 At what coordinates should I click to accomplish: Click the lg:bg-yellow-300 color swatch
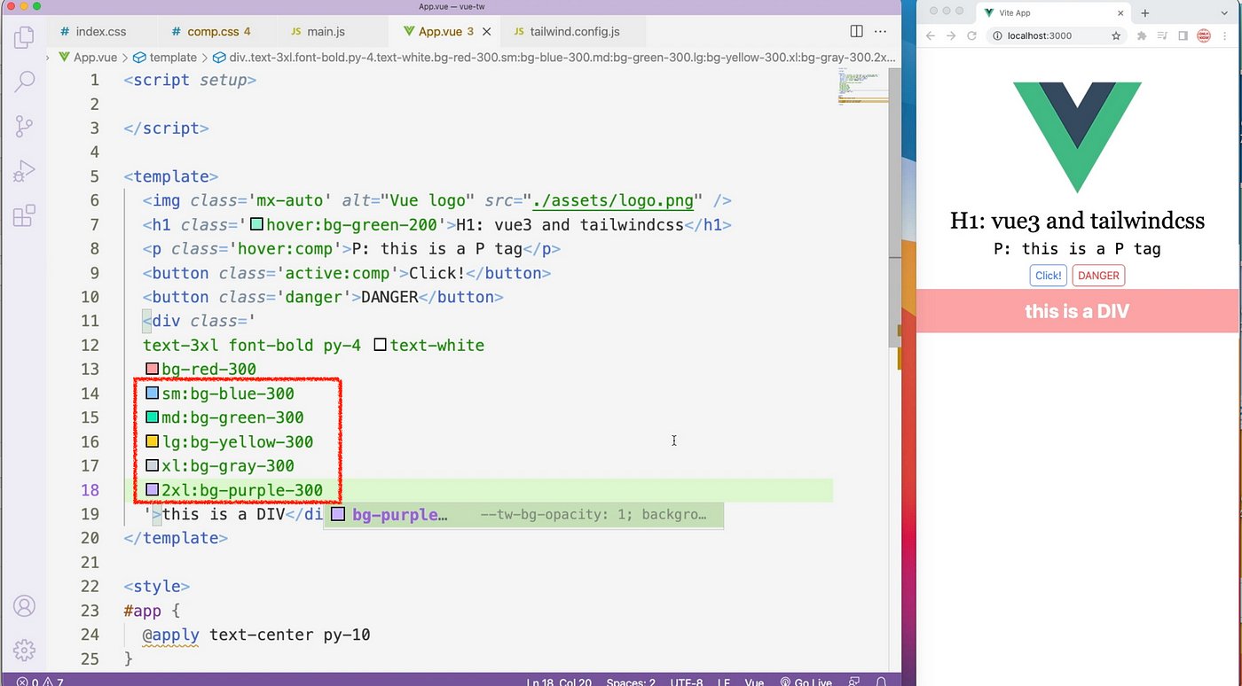(152, 441)
